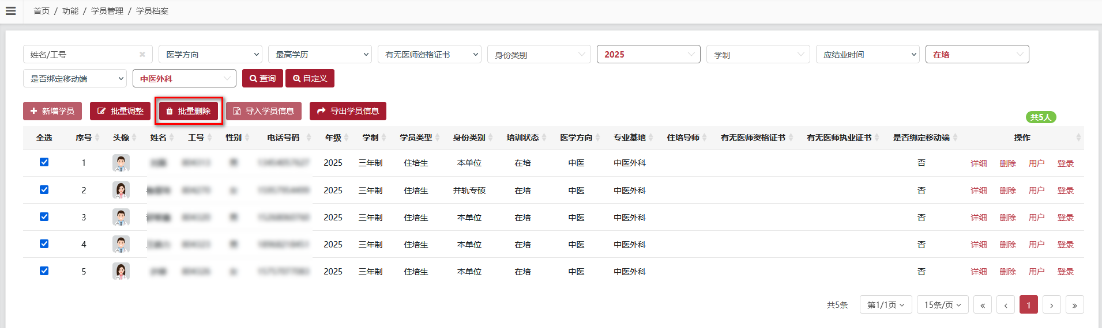
Task: Select checkbox for row 1
Action: click(44, 162)
